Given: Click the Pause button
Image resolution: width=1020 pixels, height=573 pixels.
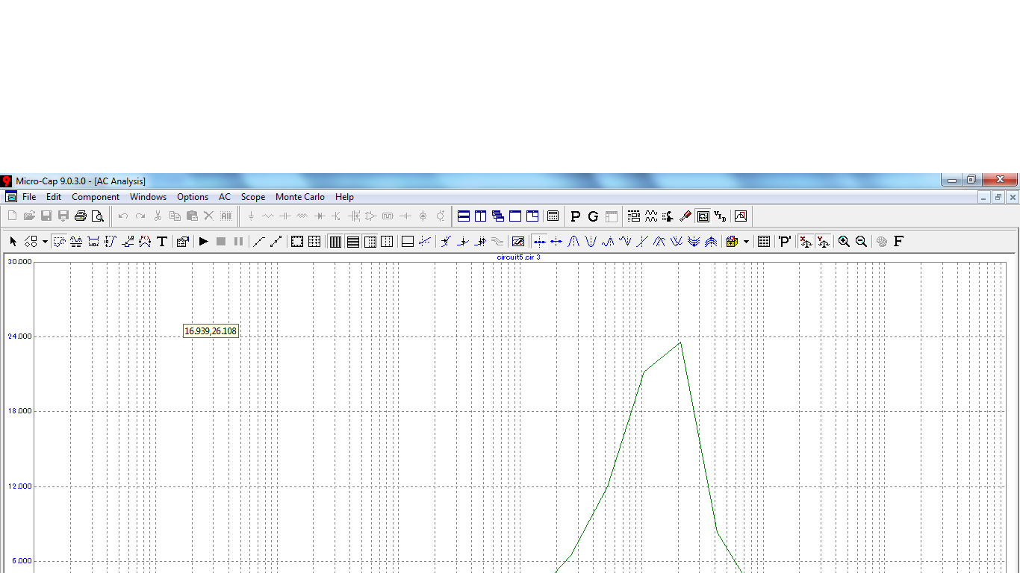Looking at the screenshot, I should tap(238, 242).
